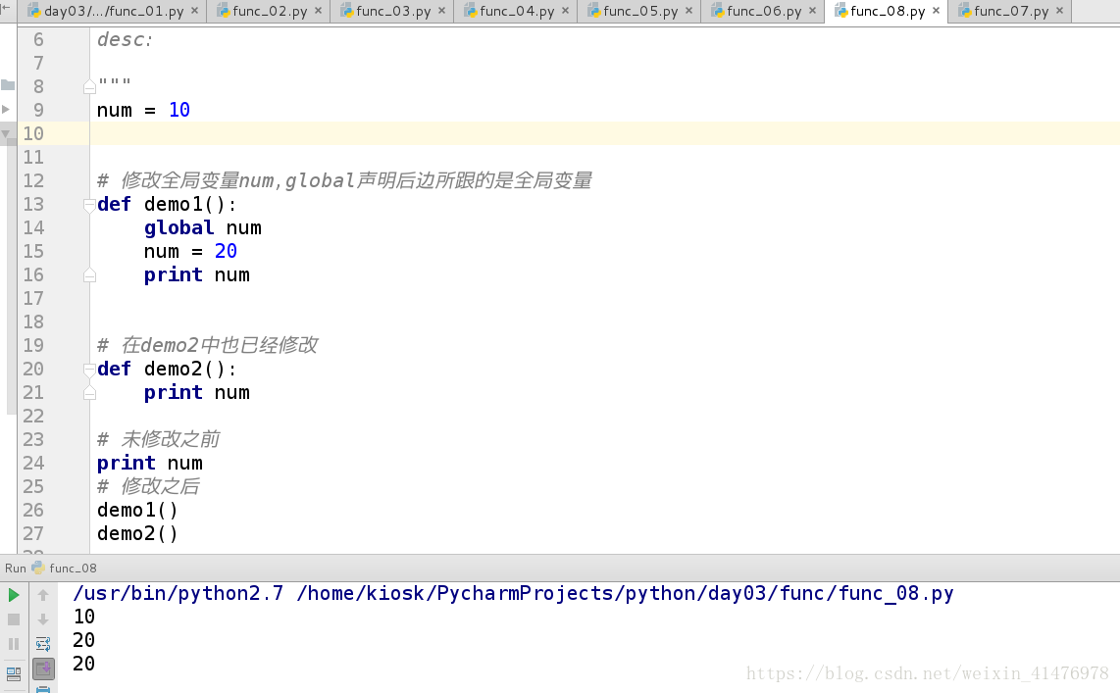Screen dimensions: 1120x693
Task: Close the func_04.py tab
Action: (x=566, y=11)
